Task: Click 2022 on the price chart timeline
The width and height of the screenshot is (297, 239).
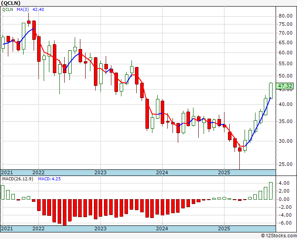Action: click(38, 172)
